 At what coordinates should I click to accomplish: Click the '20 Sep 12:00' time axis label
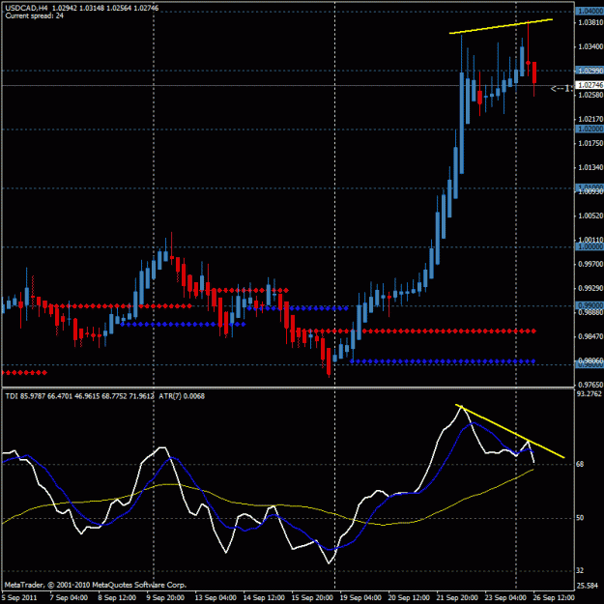click(x=409, y=598)
